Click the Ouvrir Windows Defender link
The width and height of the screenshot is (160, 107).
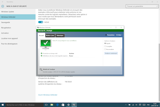pos(48,95)
